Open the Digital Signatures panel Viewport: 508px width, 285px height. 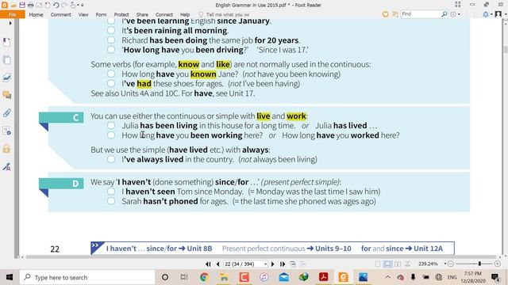(x=6, y=167)
